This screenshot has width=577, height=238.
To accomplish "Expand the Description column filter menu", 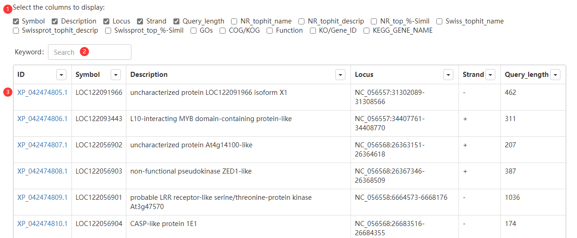I will click(340, 75).
